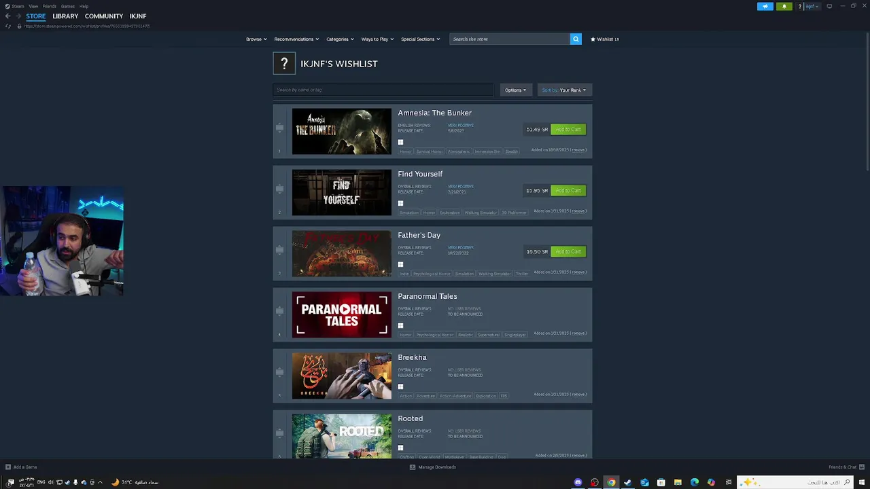Remove Paranormal Tales from the wishlist

click(x=578, y=333)
